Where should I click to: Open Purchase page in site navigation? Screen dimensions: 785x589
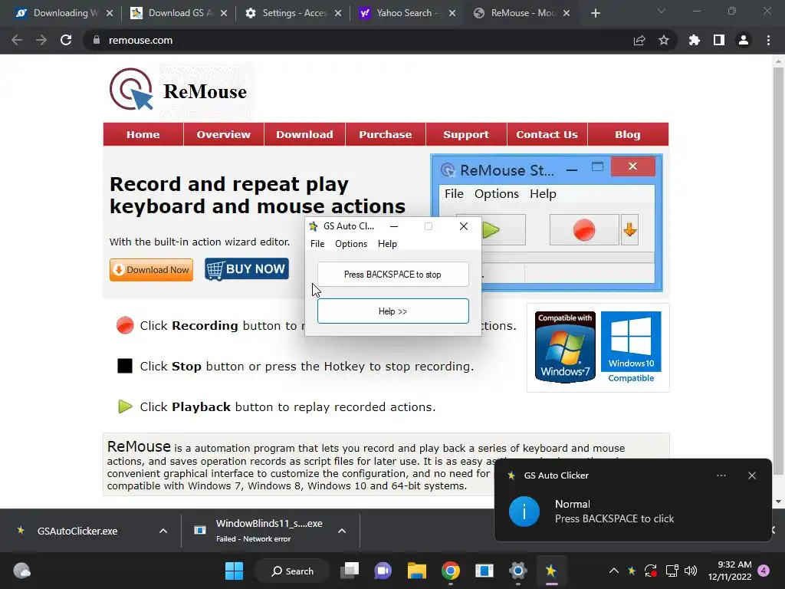pyautogui.click(x=386, y=134)
